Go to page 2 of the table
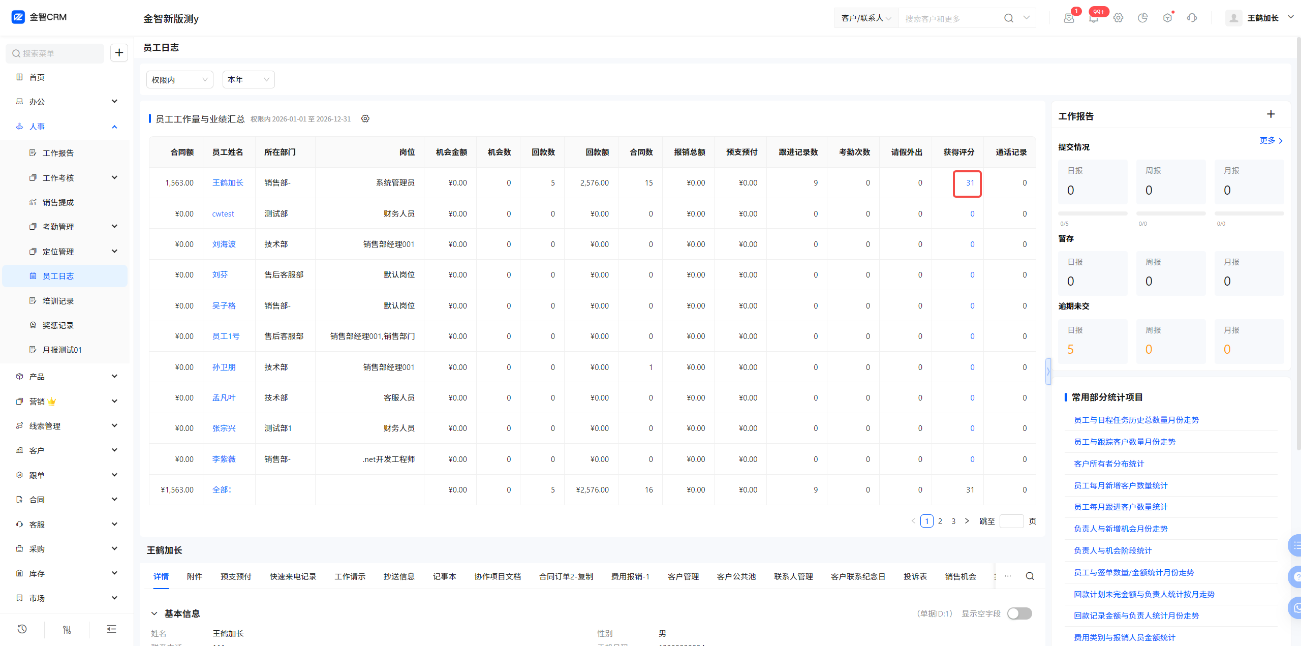This screenshot has width=1301, height=646. pyautogui.click(x=940, y=521)
